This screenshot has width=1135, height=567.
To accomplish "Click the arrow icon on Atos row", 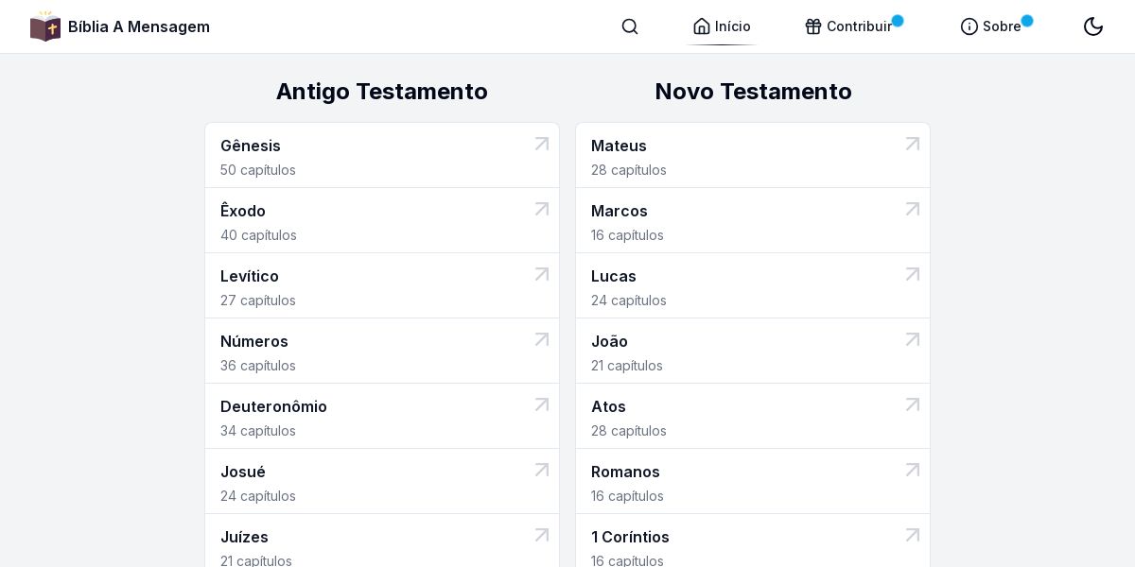I will [913, 404].
